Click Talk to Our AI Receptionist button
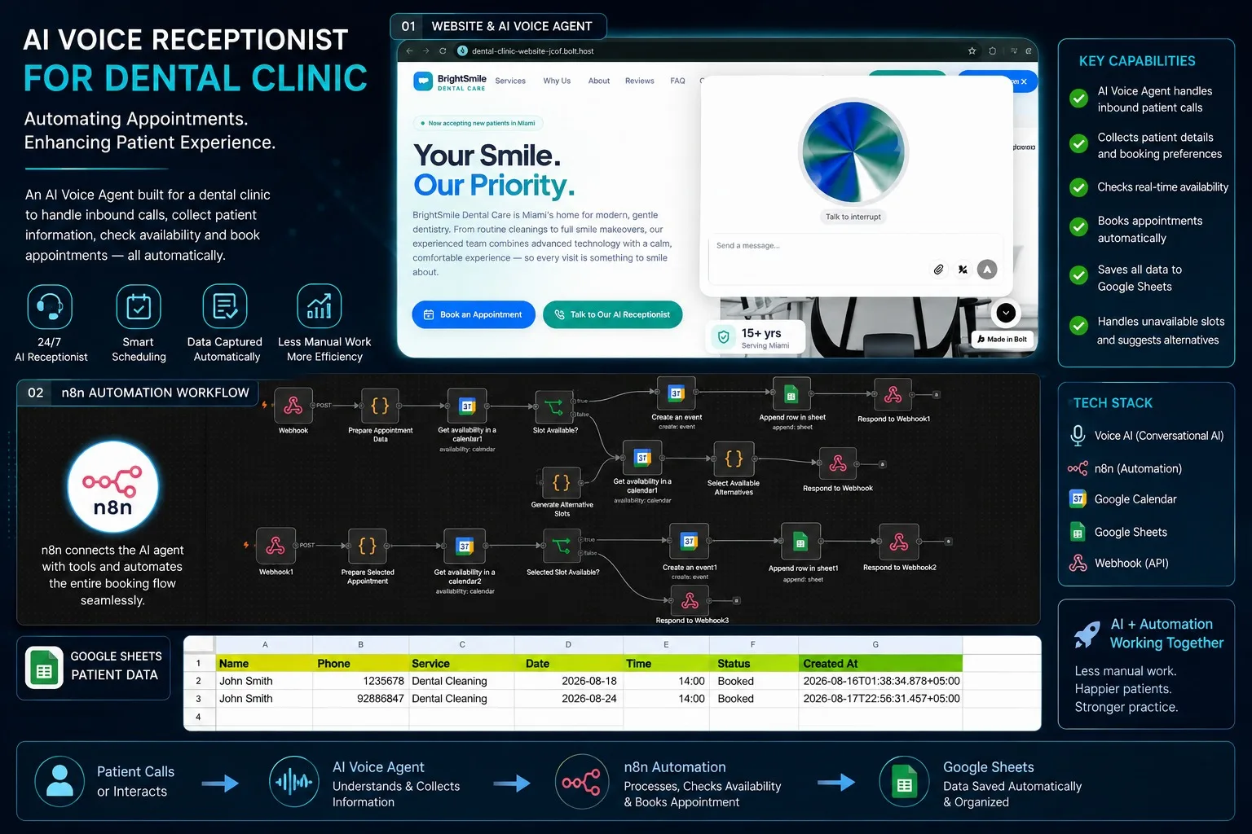This screenshot has height=834, width=1252. pyautogui.click(x=612, y=314)
